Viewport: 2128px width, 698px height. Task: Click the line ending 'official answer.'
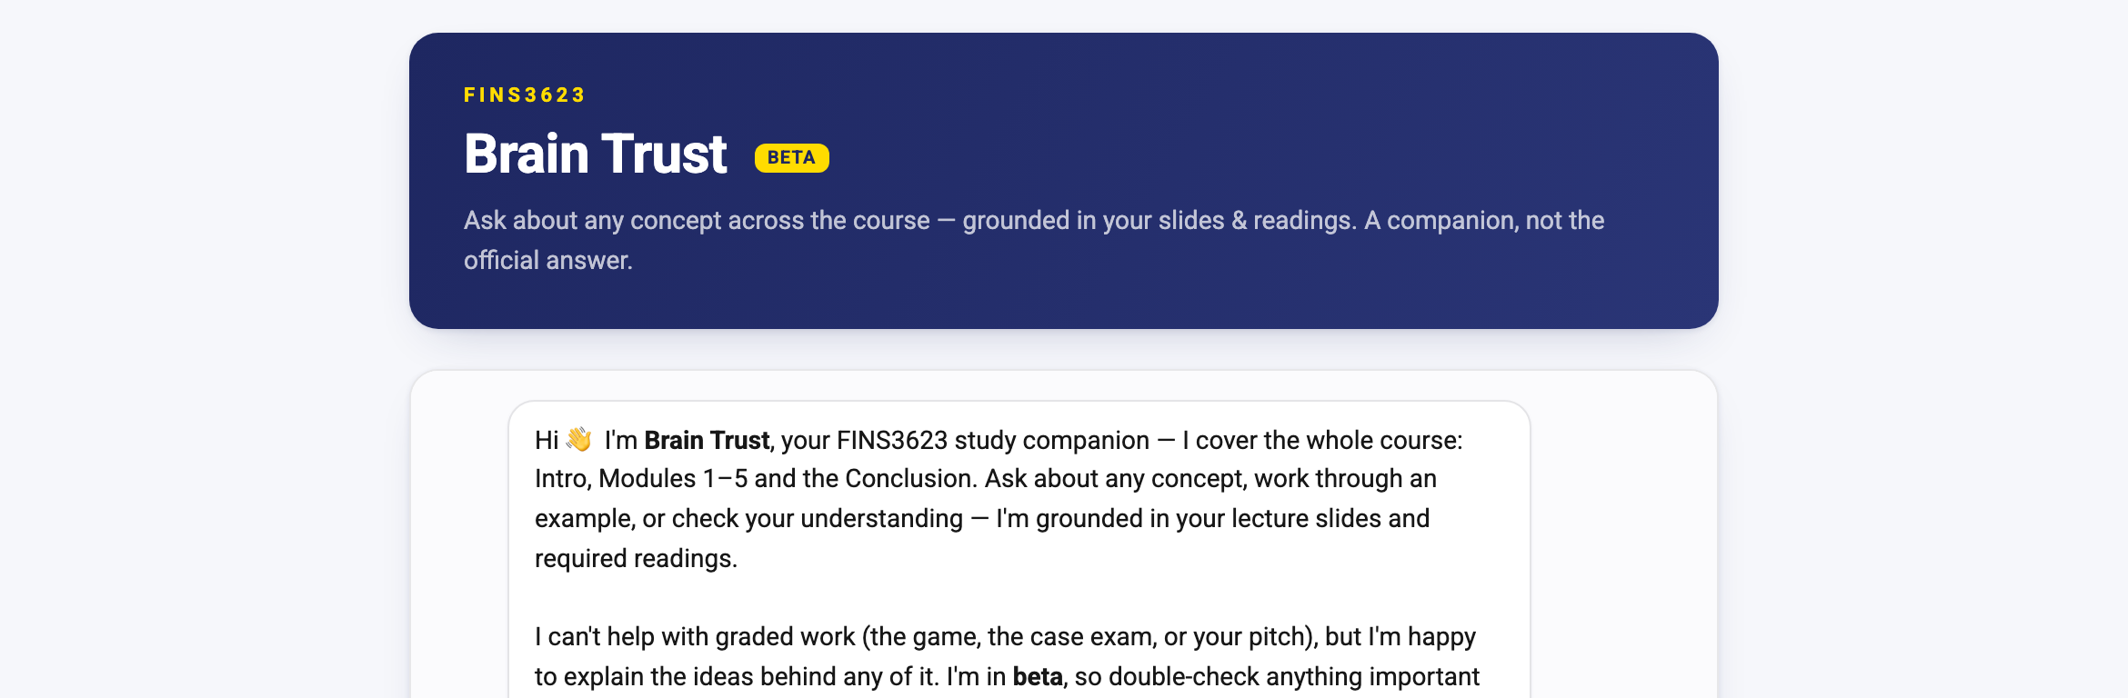pos(548,260)
